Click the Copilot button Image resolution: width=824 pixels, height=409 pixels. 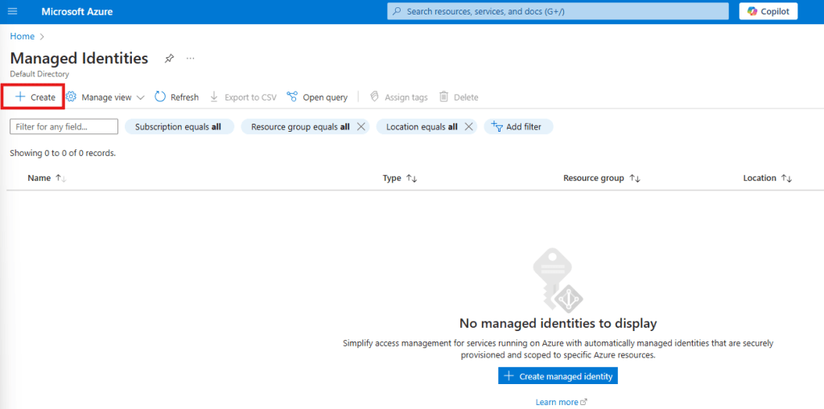pyautogui.click(x=768, y=11)
